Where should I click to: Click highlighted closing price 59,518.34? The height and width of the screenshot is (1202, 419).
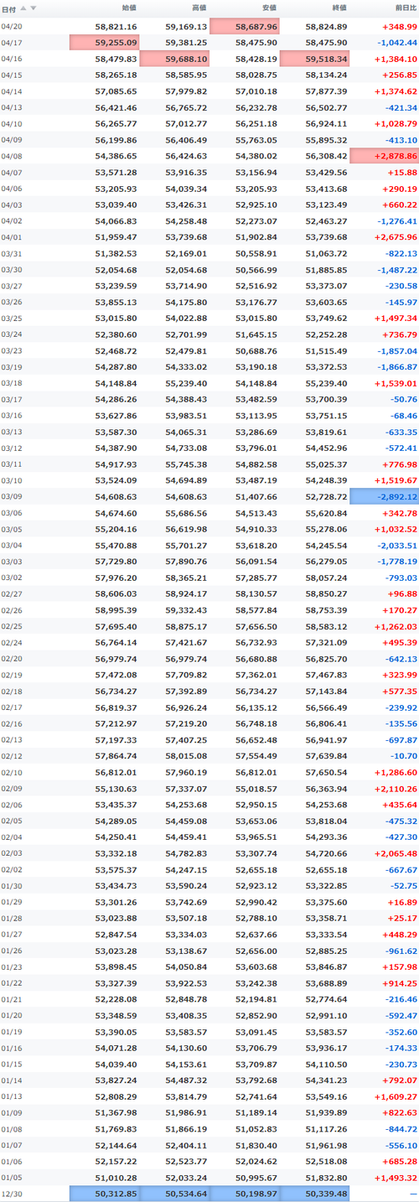pos(315,57)
